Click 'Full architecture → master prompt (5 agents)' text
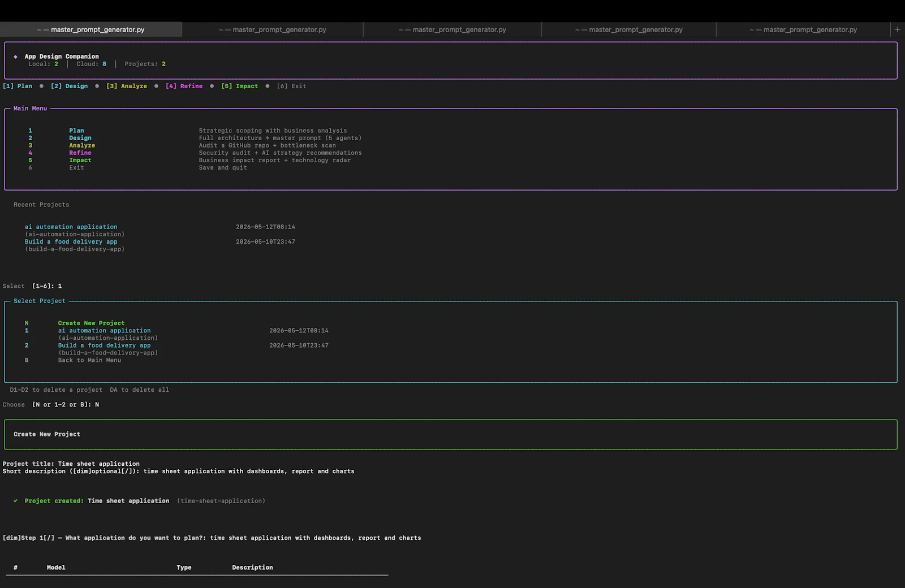This screenshot has width=905, height=588. pos(280,138)
